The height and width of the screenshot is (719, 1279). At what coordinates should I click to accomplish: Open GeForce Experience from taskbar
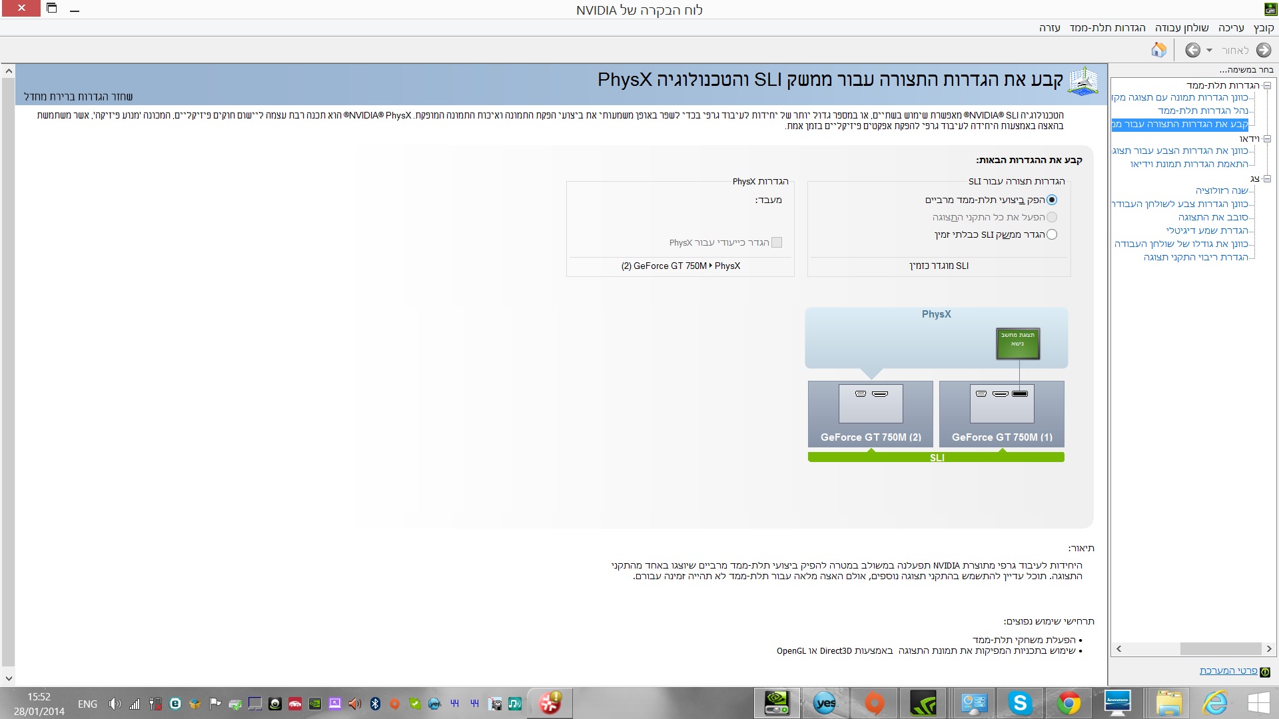tap(923, 703)
